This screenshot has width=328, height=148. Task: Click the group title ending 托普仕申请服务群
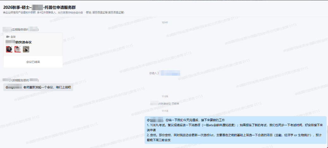tap(39, 8)
